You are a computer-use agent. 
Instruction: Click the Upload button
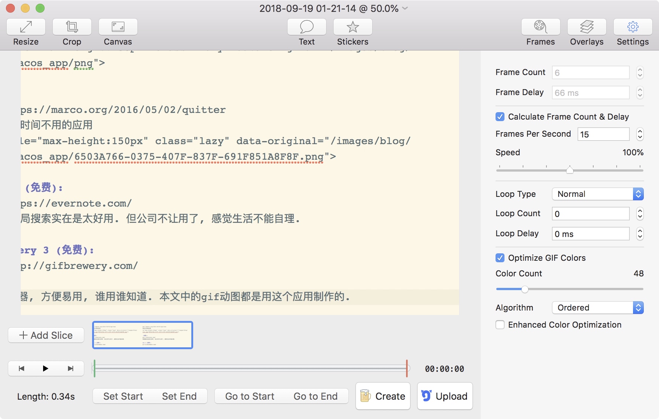pyautogui.click(x=445, y=396)
